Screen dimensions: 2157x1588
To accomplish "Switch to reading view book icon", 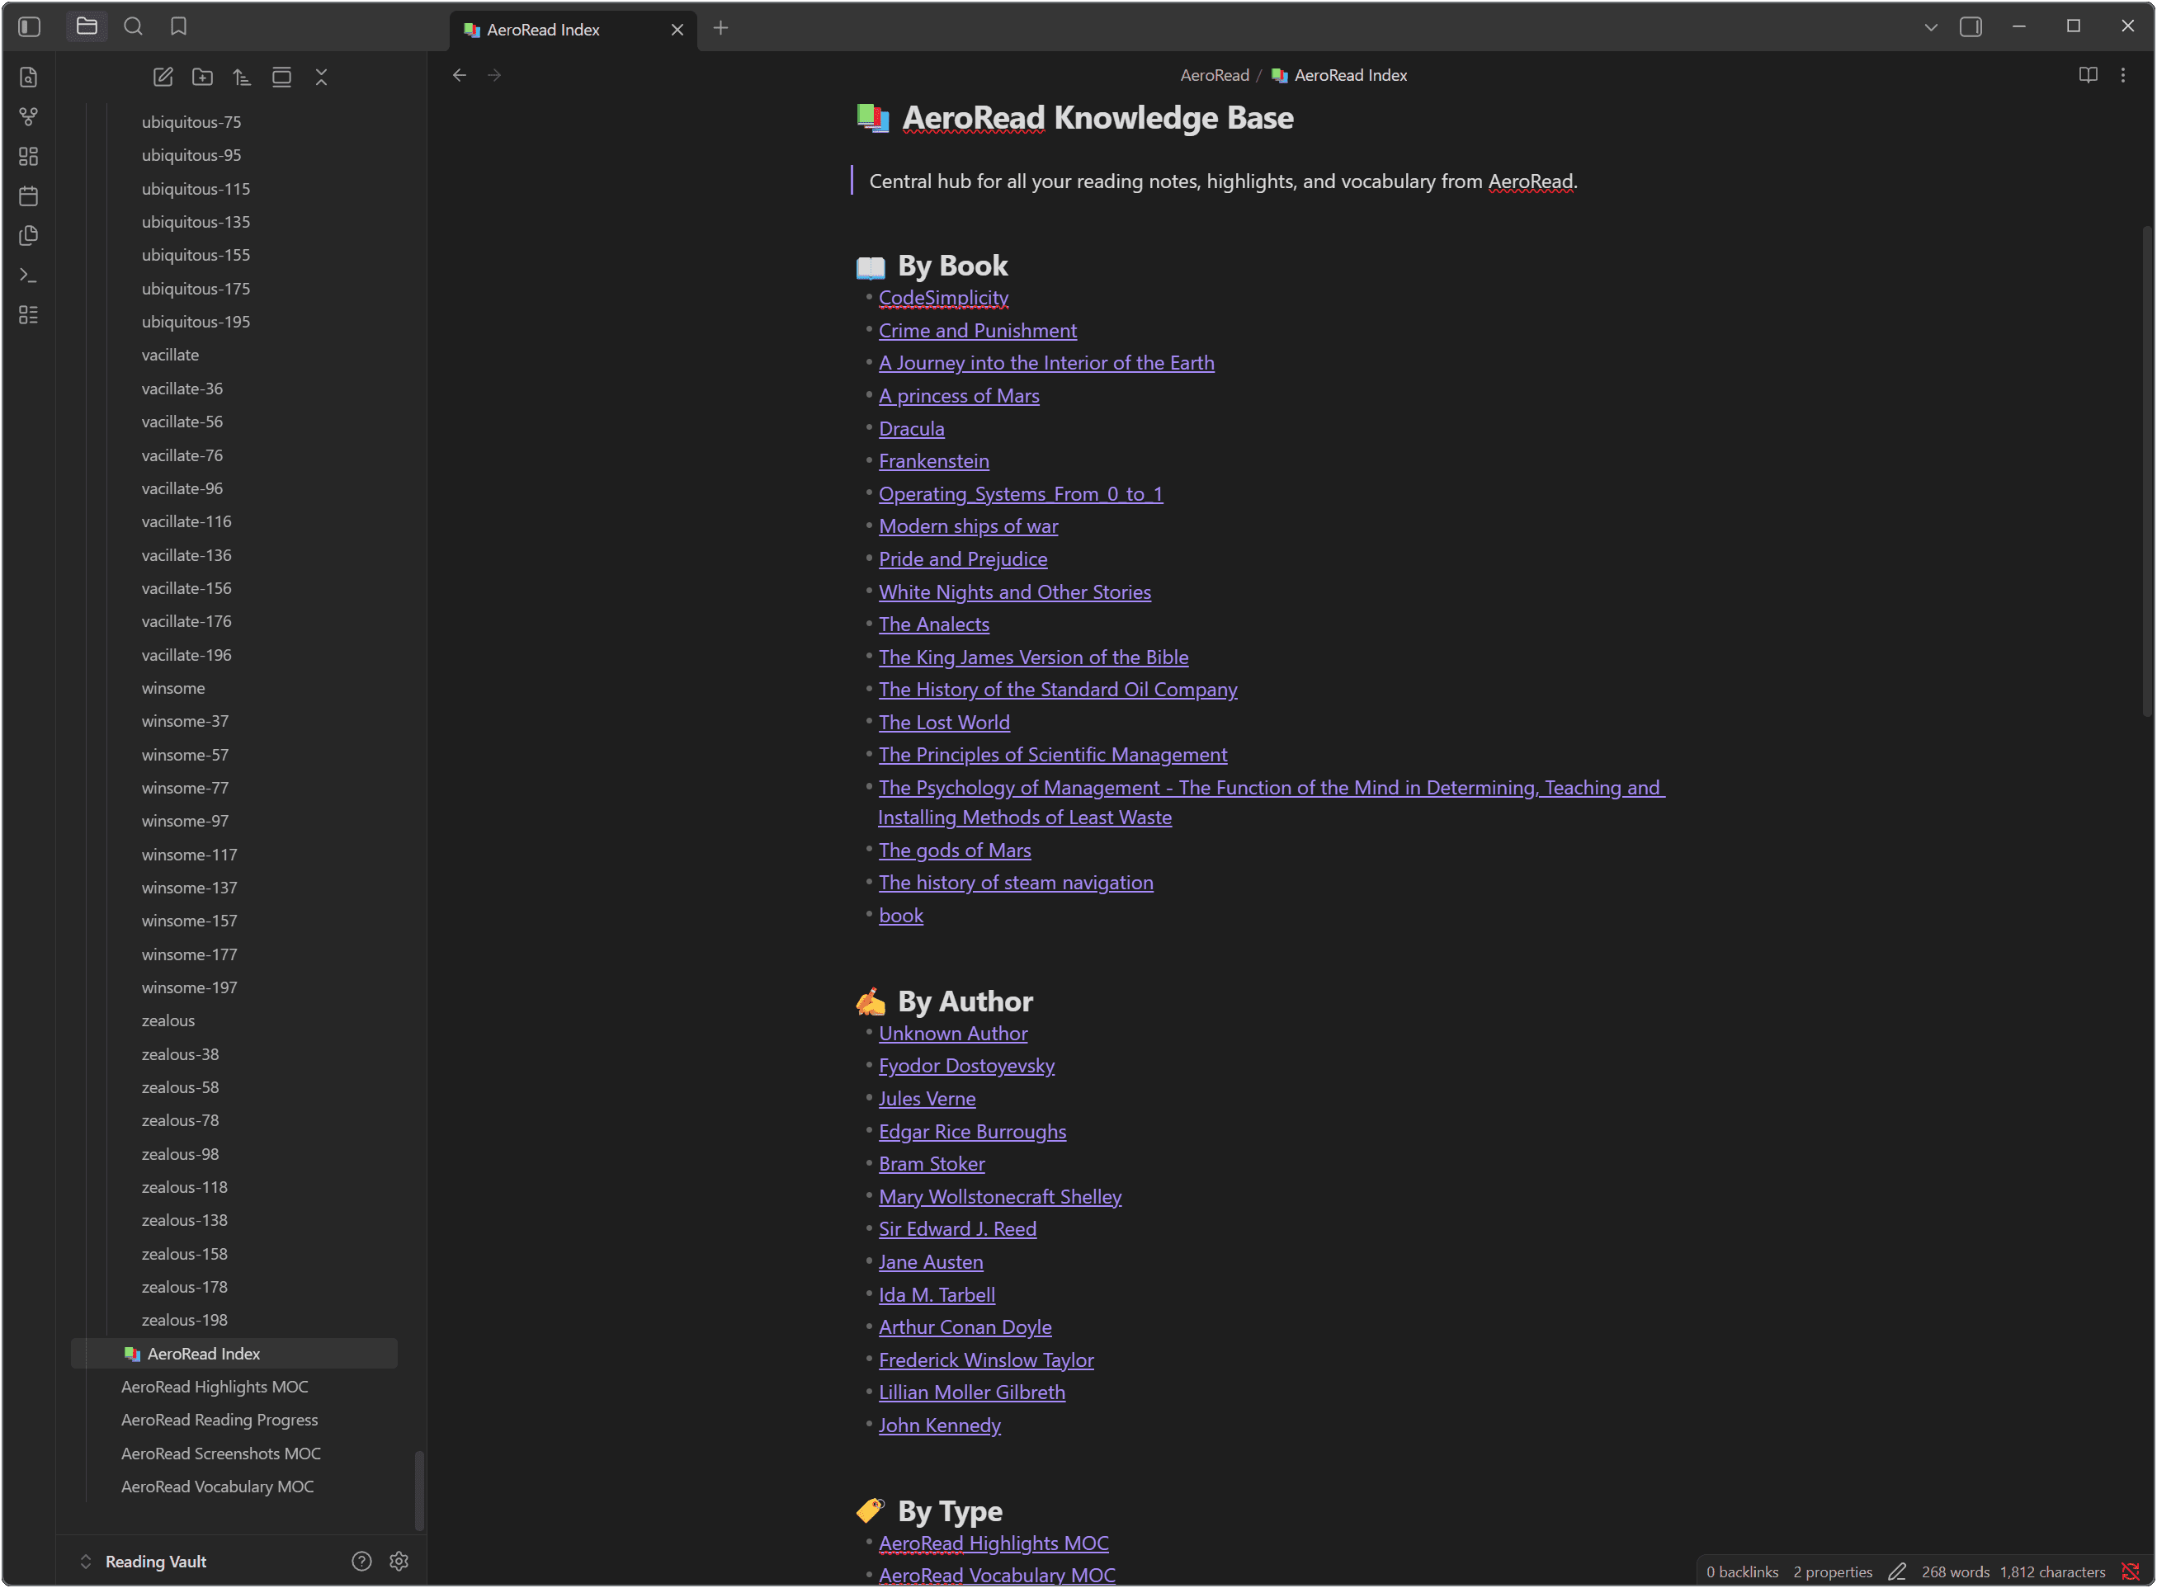I will pos(2088,75).
